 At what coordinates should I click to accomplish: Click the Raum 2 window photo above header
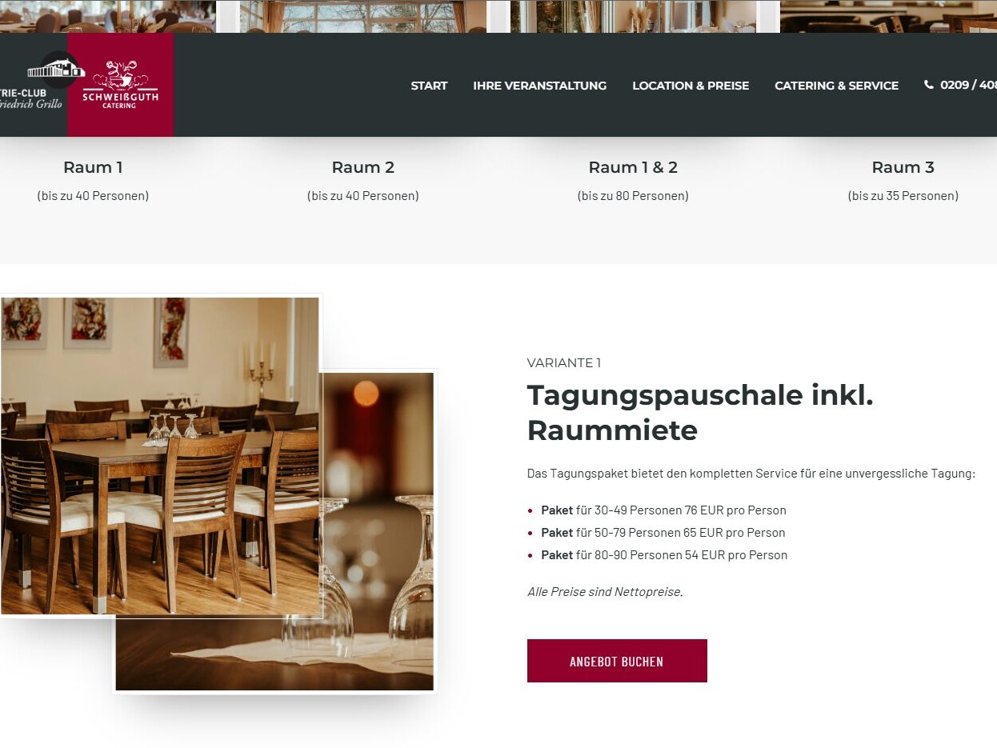(362, 16)
